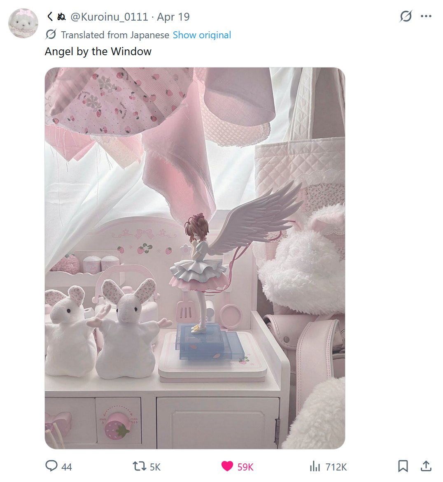Click the 59K likes count

(x=245, y=467)
